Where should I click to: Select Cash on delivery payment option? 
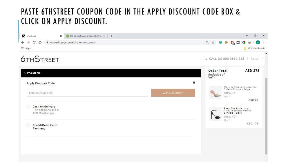pos(28,107)
